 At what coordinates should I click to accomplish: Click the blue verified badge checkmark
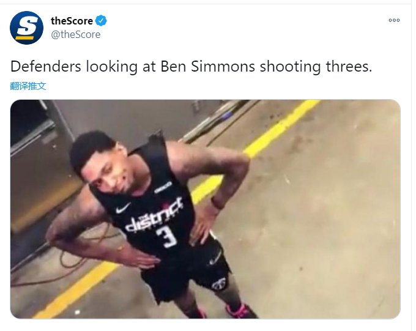pos(101,21)
